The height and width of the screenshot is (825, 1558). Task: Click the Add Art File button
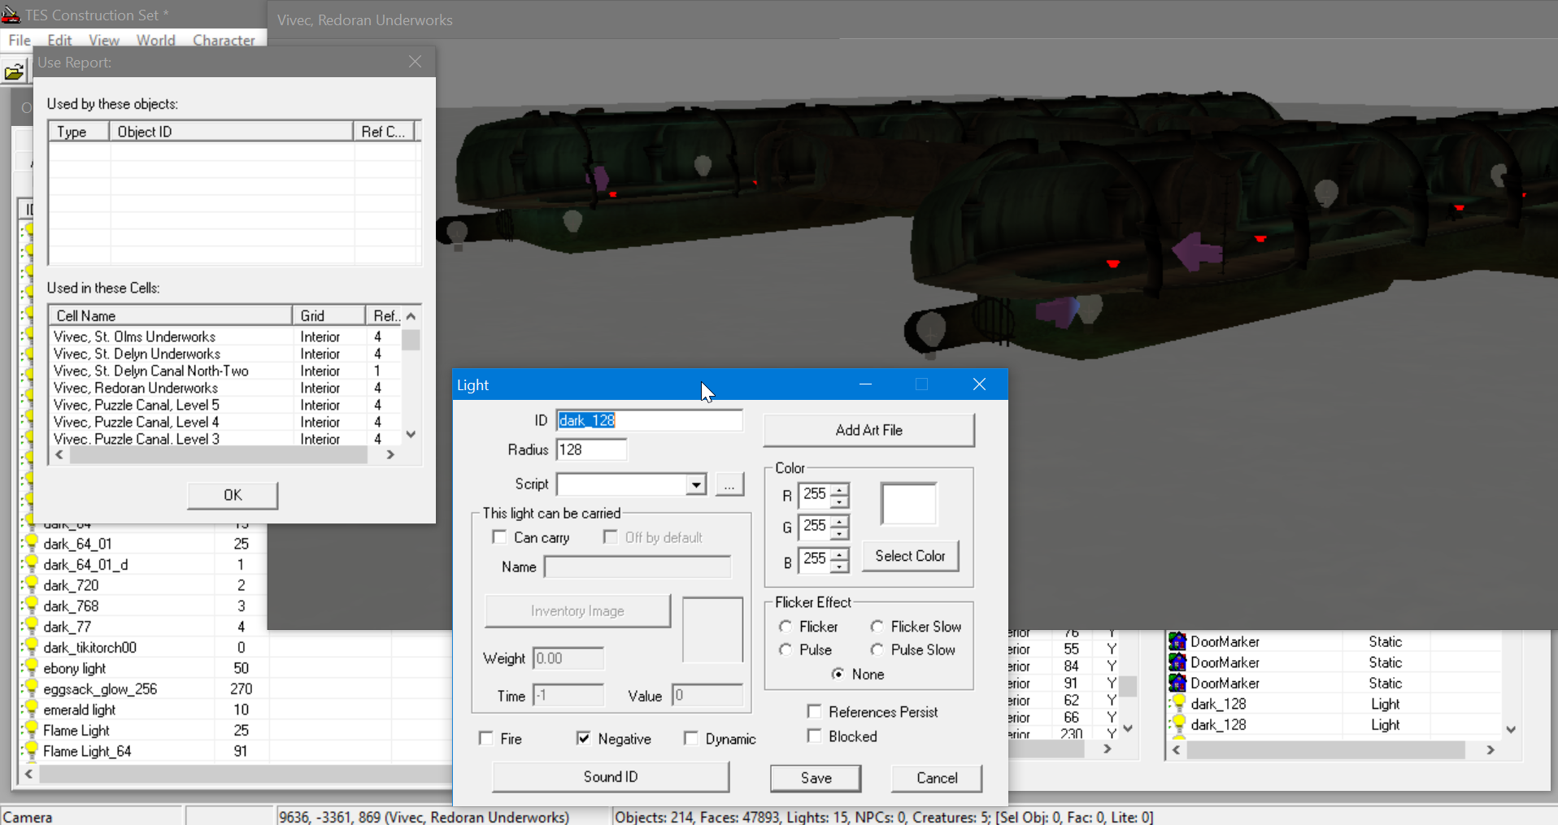[x=868, y=430]
